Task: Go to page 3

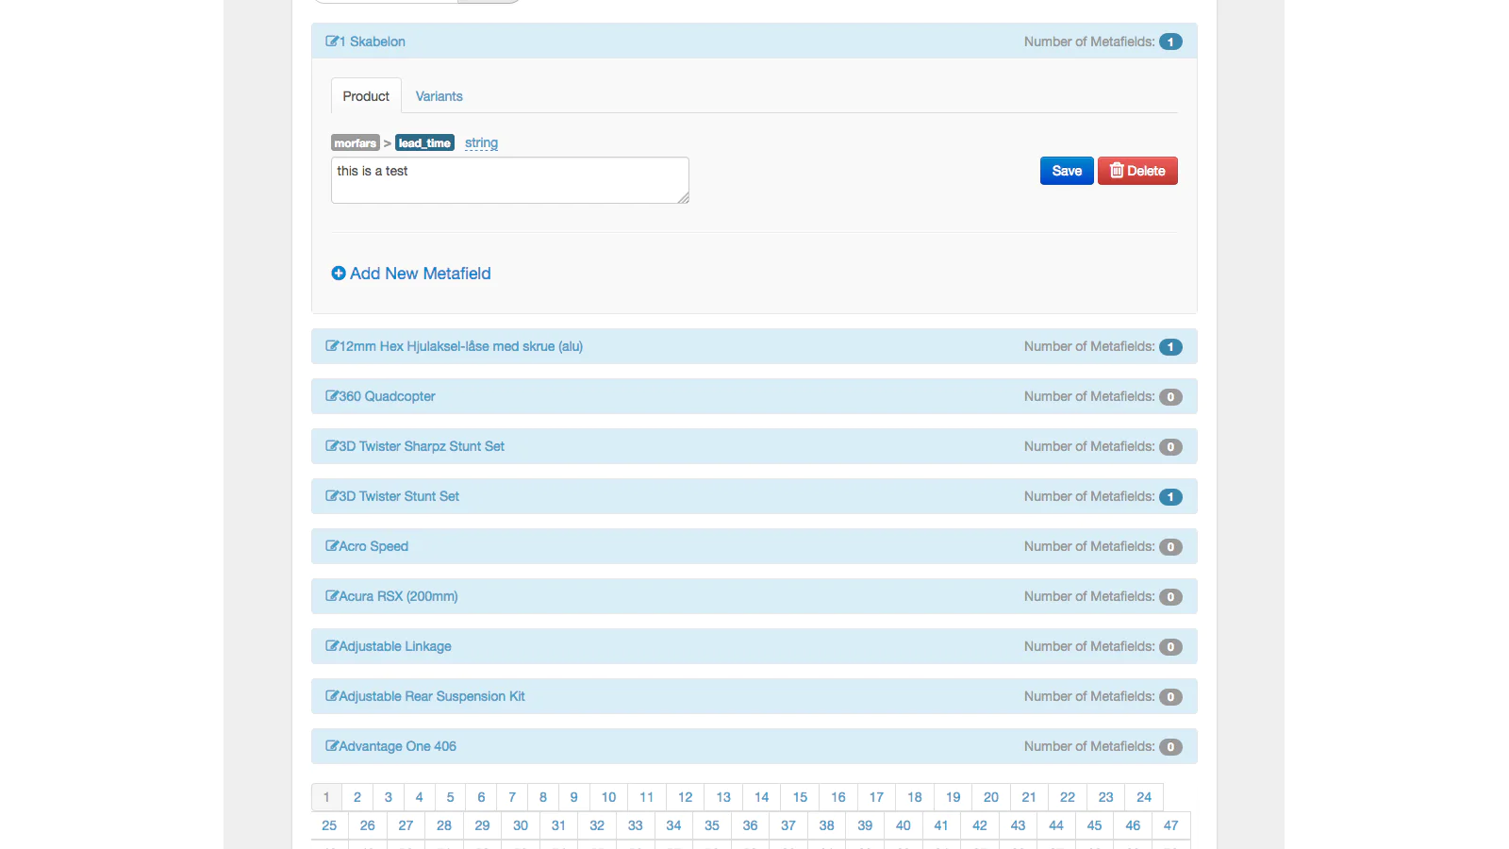Action: point(389,797)
